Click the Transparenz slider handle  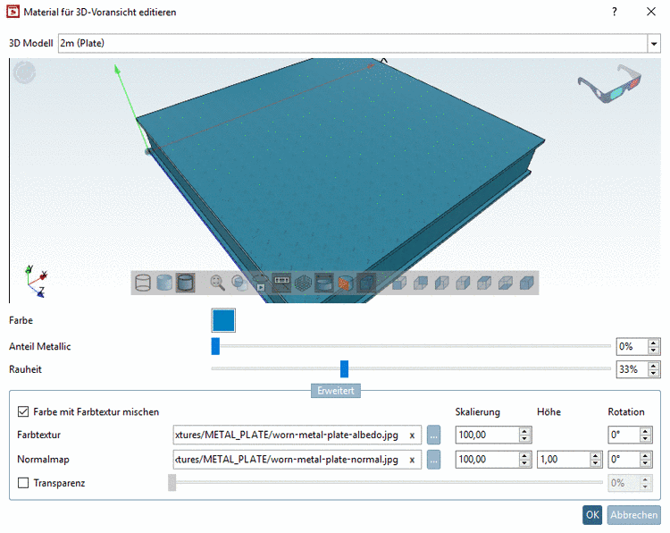[172, 483]
